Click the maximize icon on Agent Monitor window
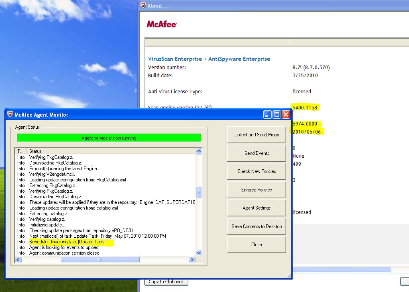Viewport: 409px width, 292px height. [276, 114]
